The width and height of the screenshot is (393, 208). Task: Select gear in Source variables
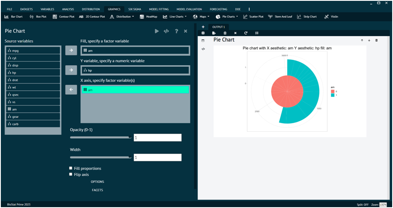pyautogui.click(x=33, y=116)
